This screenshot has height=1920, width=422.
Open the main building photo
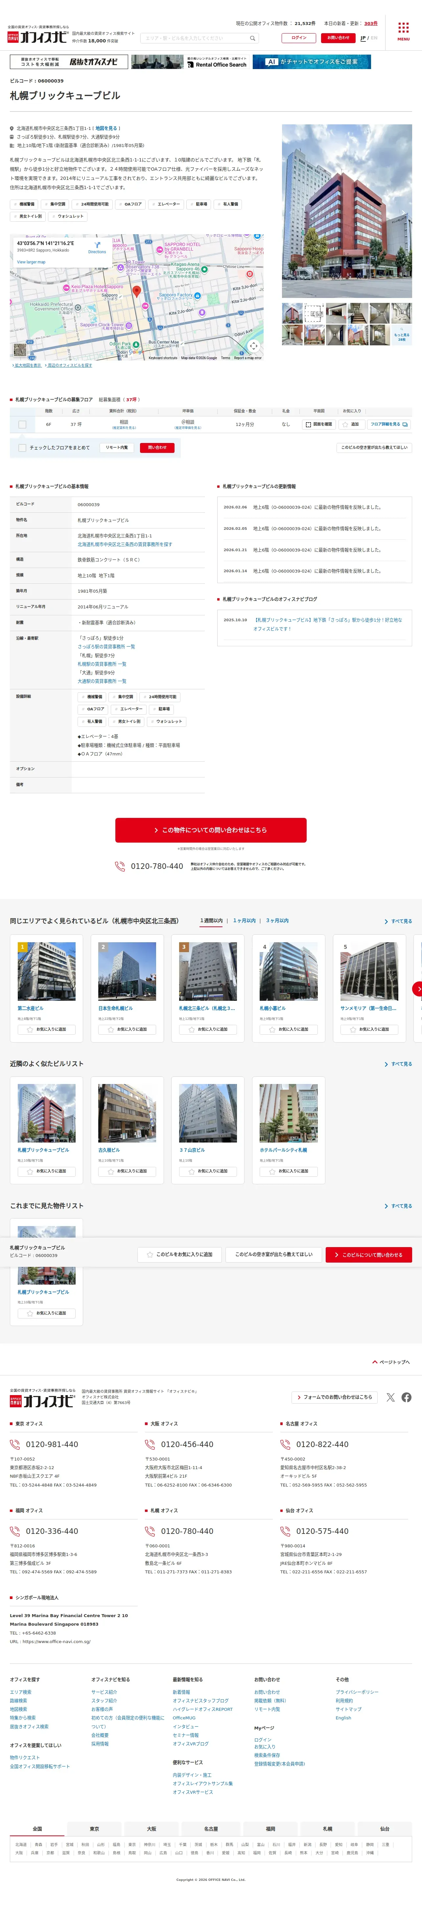347,211
